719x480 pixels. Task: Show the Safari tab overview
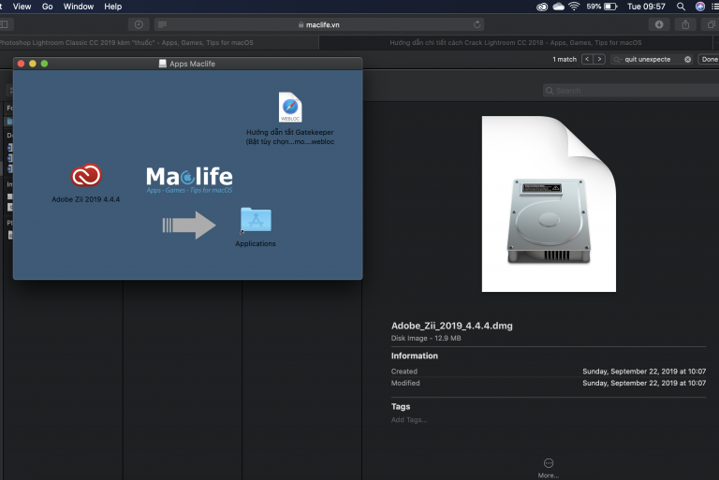click(711, 24)
